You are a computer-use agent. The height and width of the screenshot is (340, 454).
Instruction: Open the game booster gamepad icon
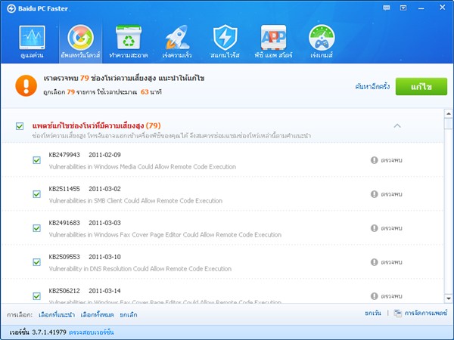322,38
